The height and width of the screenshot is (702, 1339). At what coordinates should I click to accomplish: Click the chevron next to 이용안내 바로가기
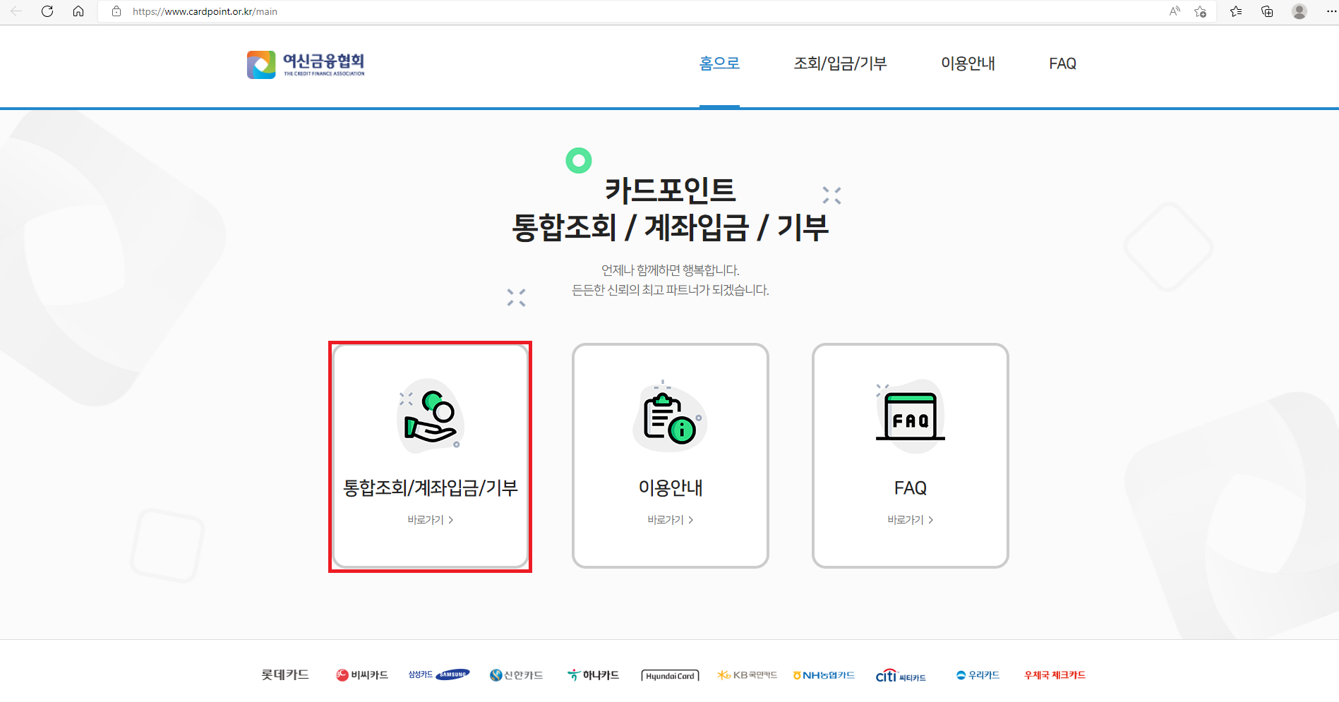tap(692, 520)
